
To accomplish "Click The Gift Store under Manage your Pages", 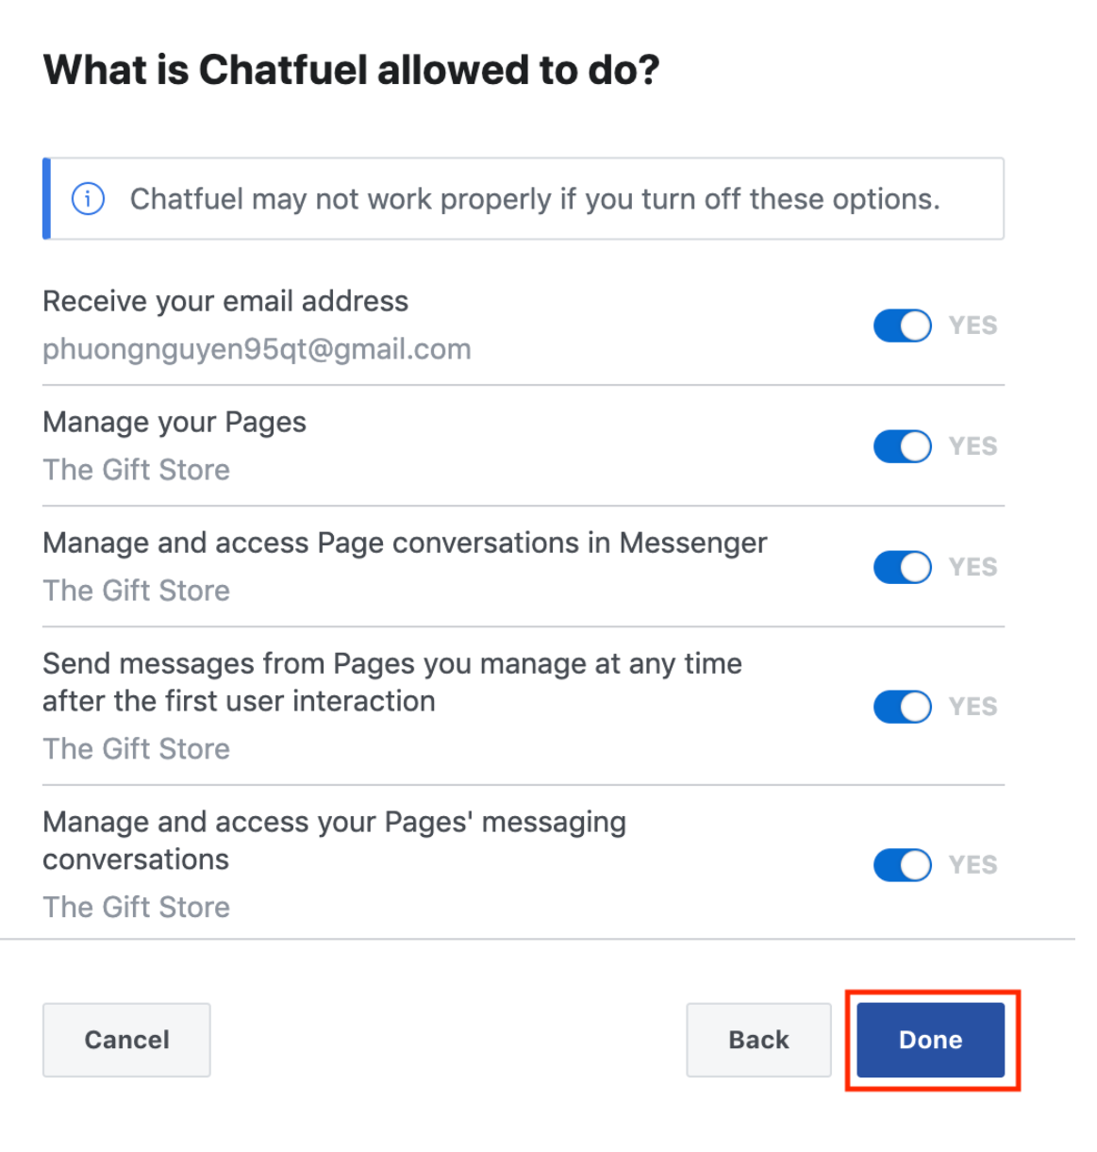I will [137, 470].
